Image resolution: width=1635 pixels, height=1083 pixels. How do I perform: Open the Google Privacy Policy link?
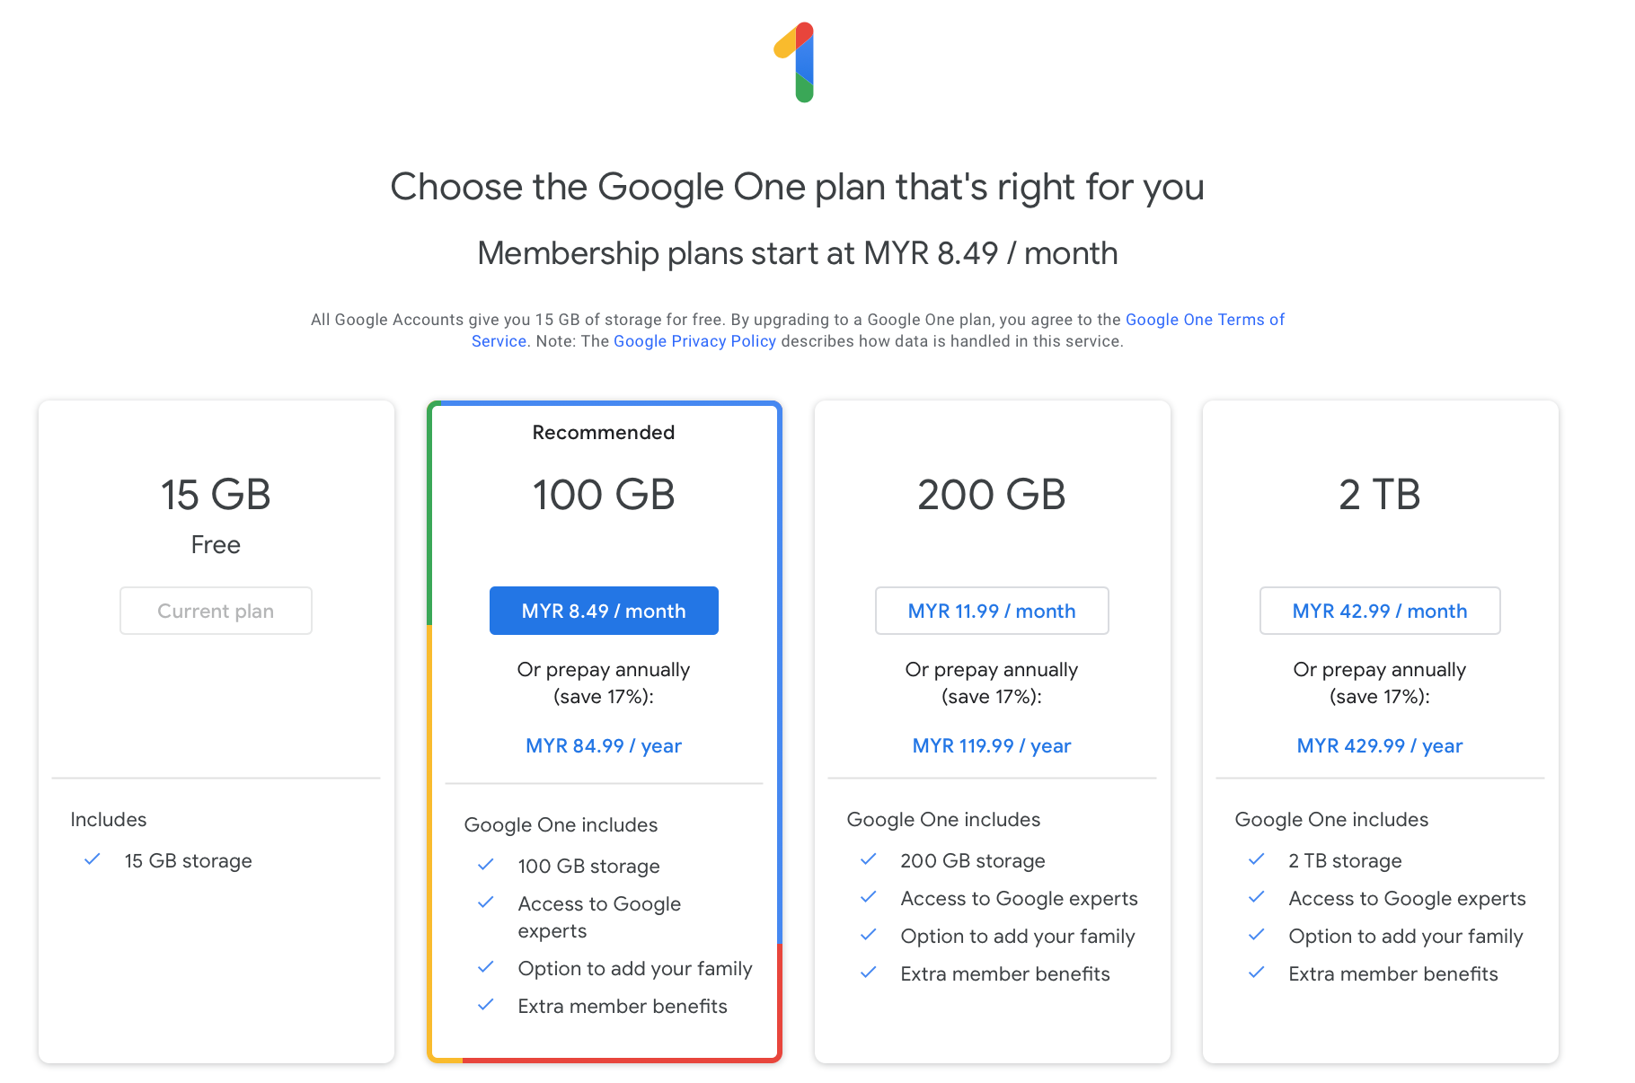tap(694, 341)
